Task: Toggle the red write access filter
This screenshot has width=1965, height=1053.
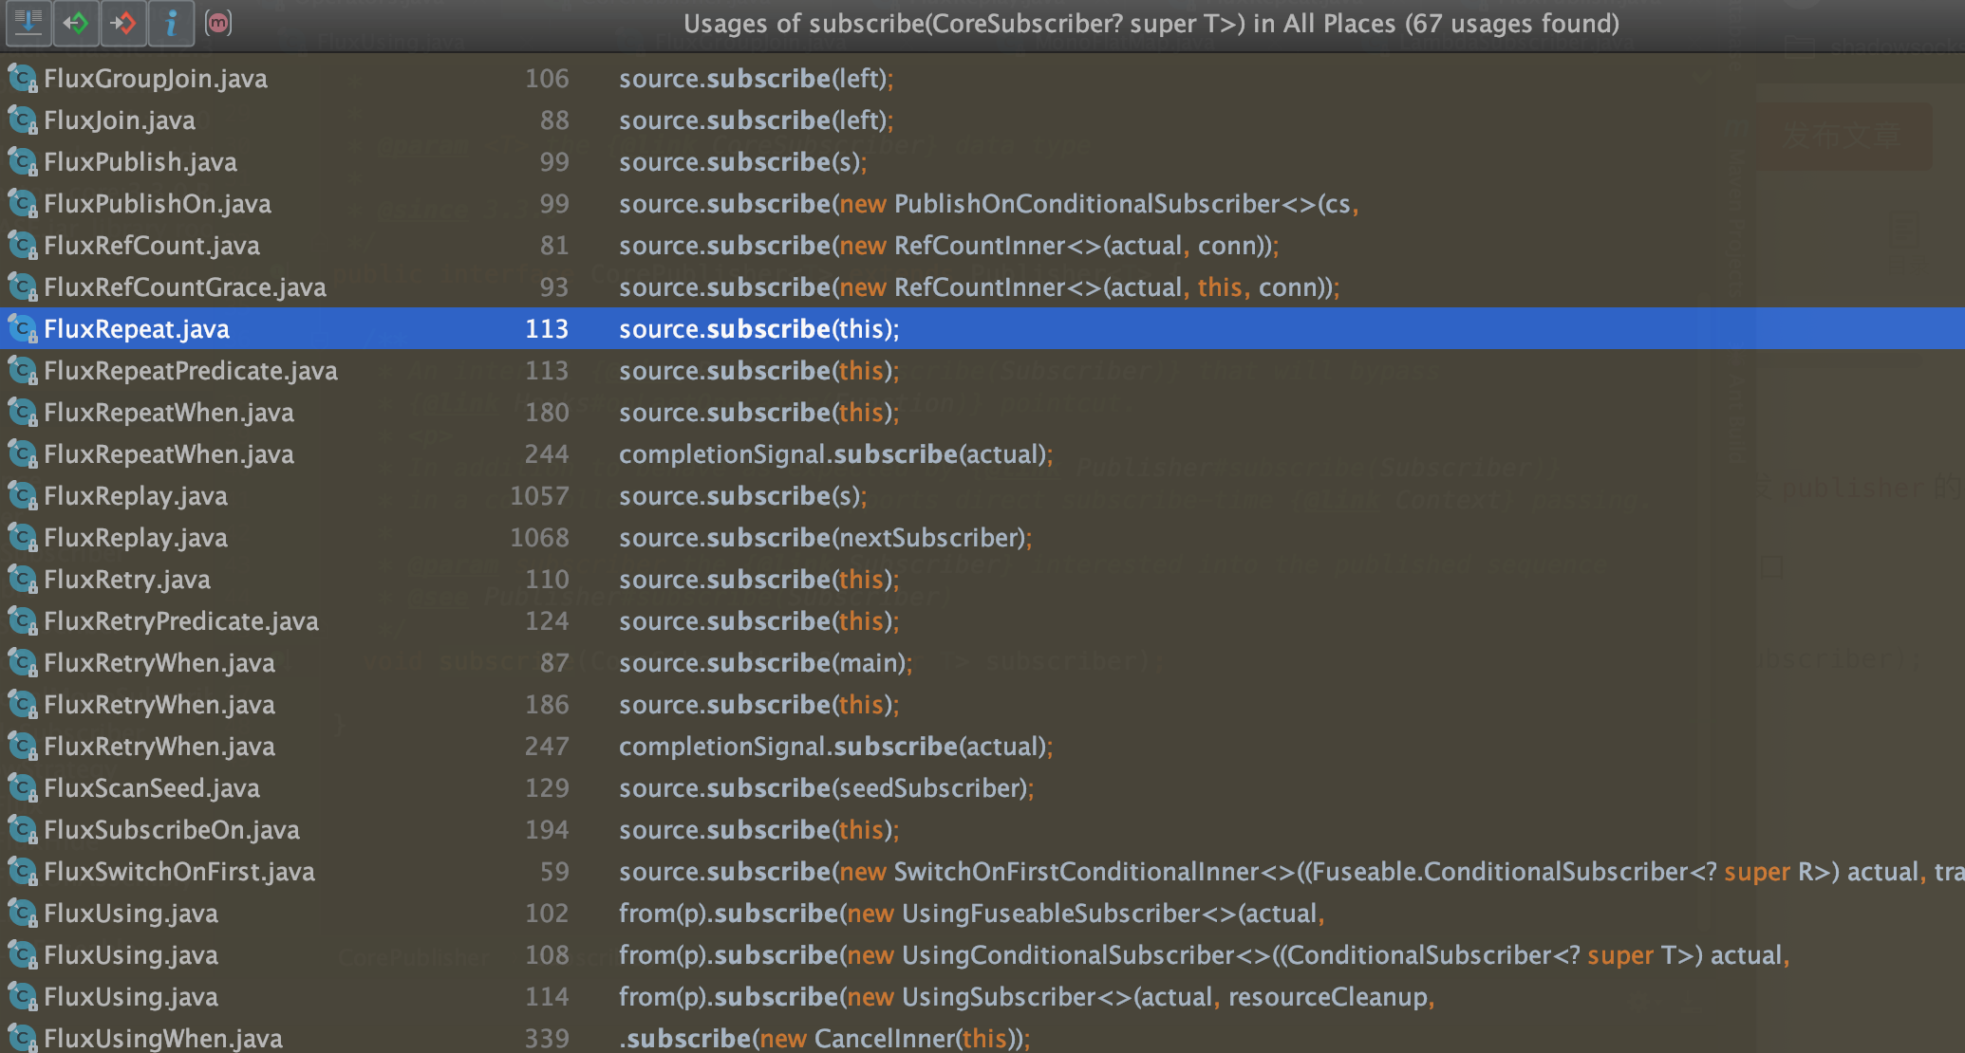Action: [123, 23]
